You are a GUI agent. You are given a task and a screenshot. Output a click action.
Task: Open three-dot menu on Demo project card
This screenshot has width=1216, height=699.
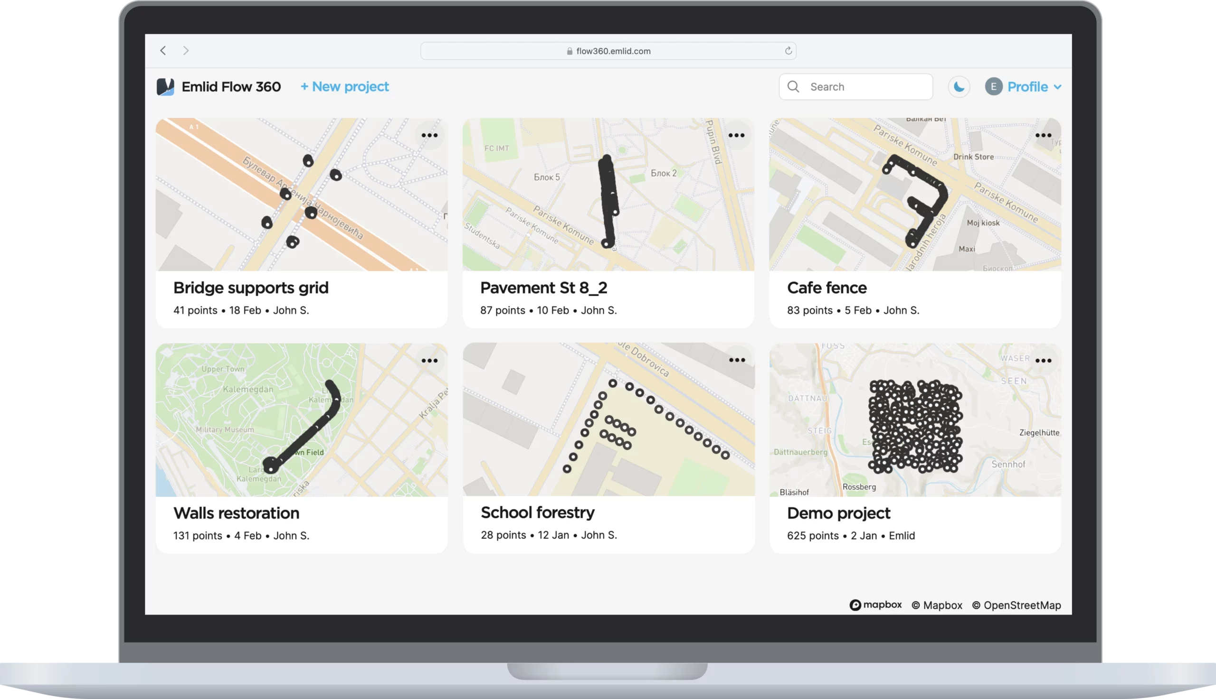(x=1043, y=361)
